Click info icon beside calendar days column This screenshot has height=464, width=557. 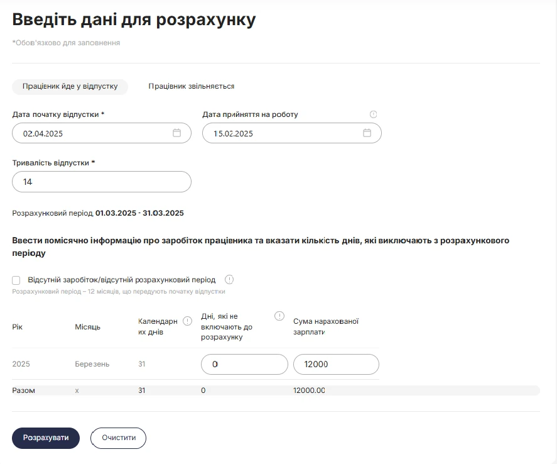pos(187,321)
